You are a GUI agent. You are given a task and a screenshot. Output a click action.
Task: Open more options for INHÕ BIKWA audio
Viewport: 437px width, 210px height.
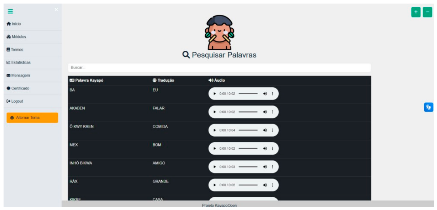272,167
